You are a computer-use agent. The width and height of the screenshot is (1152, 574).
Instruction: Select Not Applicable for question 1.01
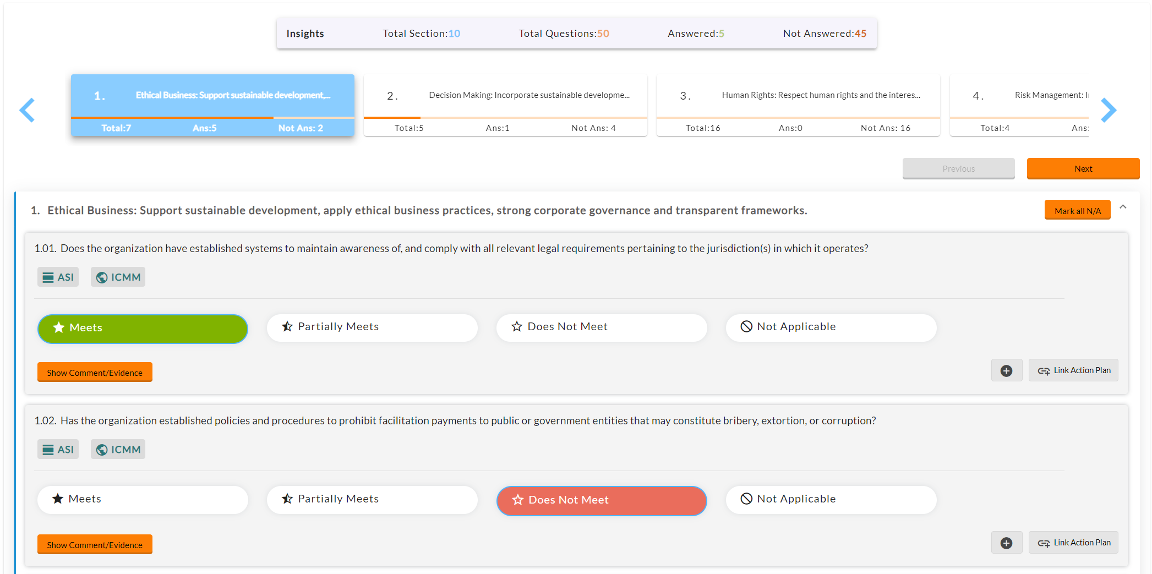[831, 327]
